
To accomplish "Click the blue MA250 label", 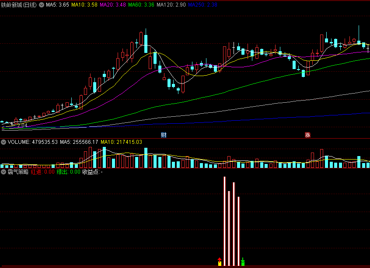I will [202, 5].
